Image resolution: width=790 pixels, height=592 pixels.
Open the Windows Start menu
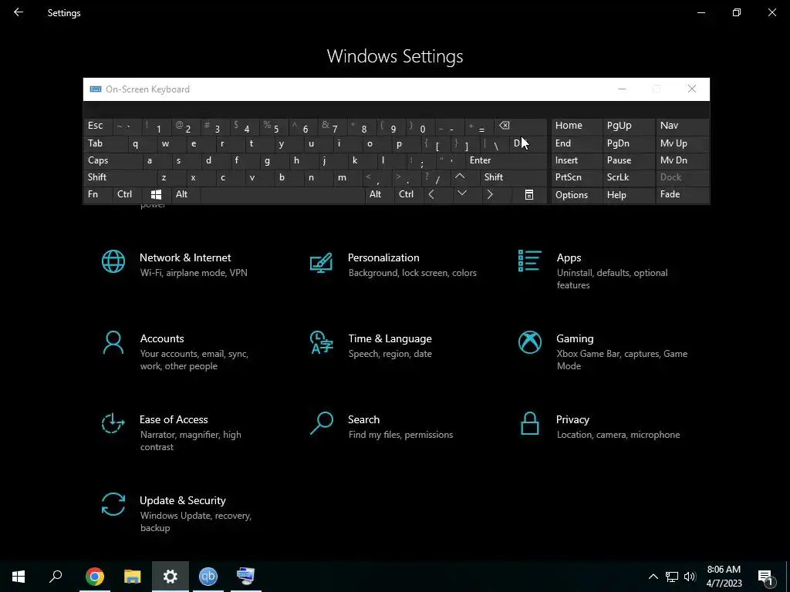pos(19,577)
